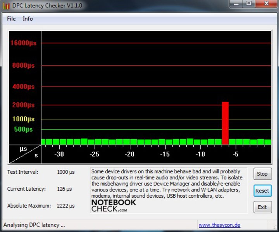Click the Stop button
The width and height of the screenshot is (279, 232).
[262, 174]
